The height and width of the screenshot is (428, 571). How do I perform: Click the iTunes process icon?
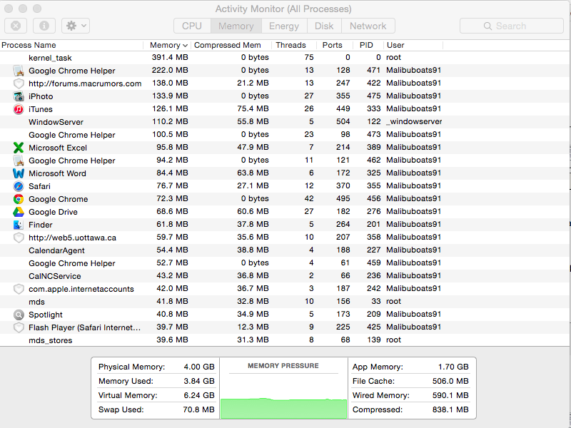coord(19,109)
